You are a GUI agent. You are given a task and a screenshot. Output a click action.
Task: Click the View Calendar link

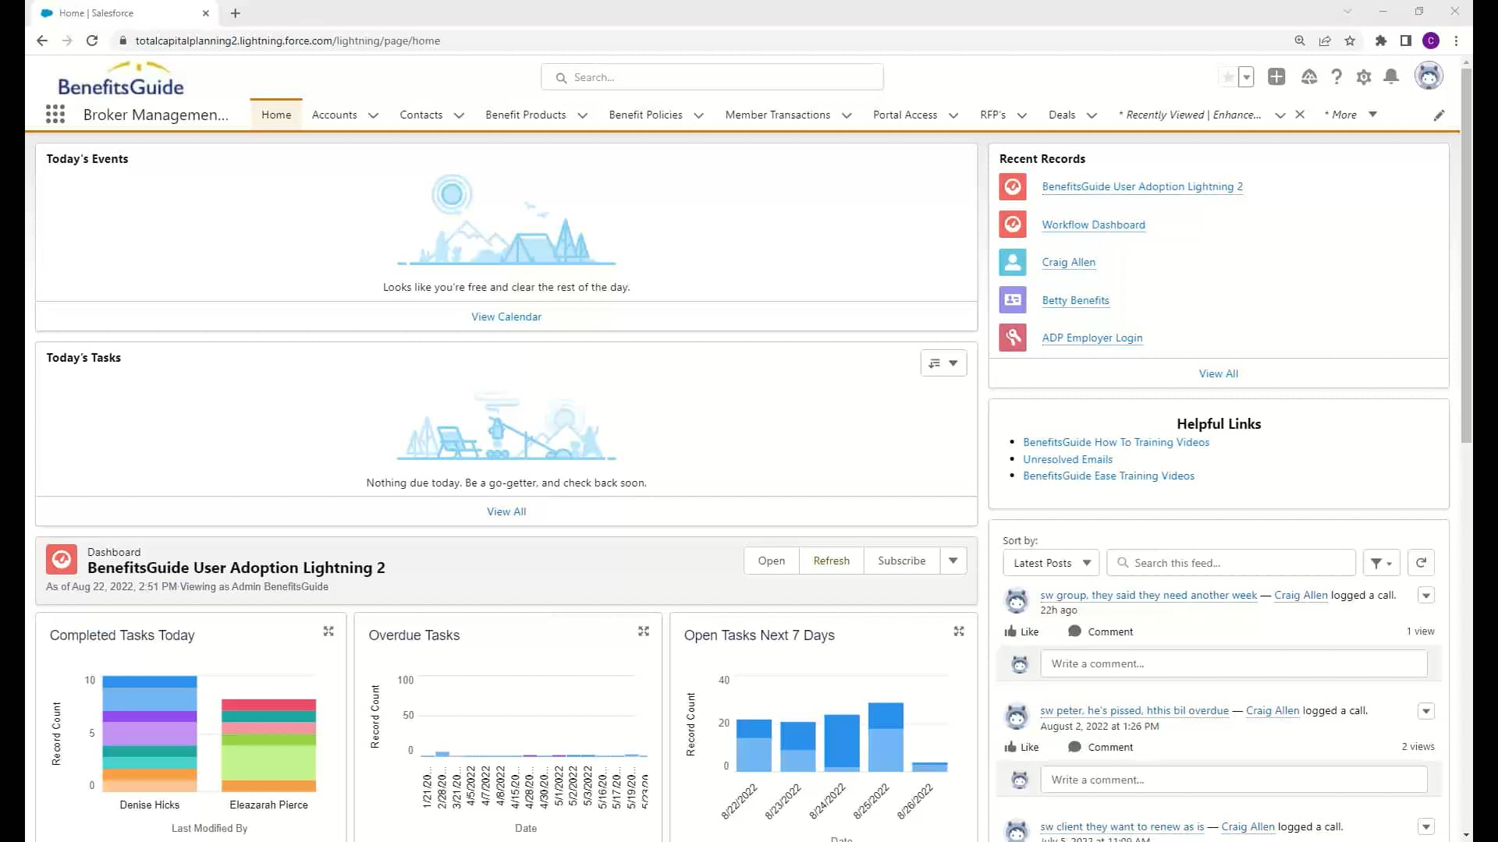click(x=506, y=317)
